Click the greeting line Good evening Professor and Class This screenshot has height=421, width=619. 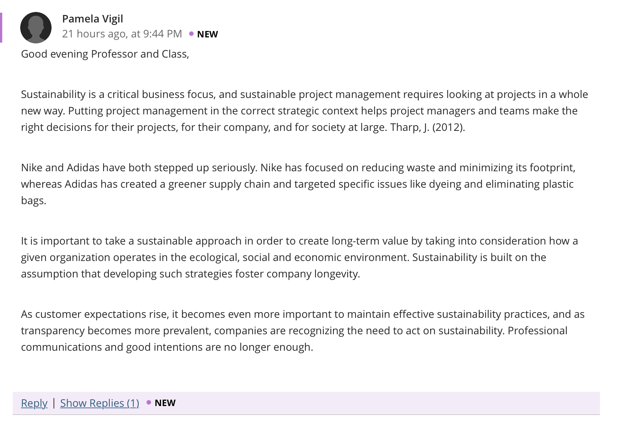click(105, 54)
